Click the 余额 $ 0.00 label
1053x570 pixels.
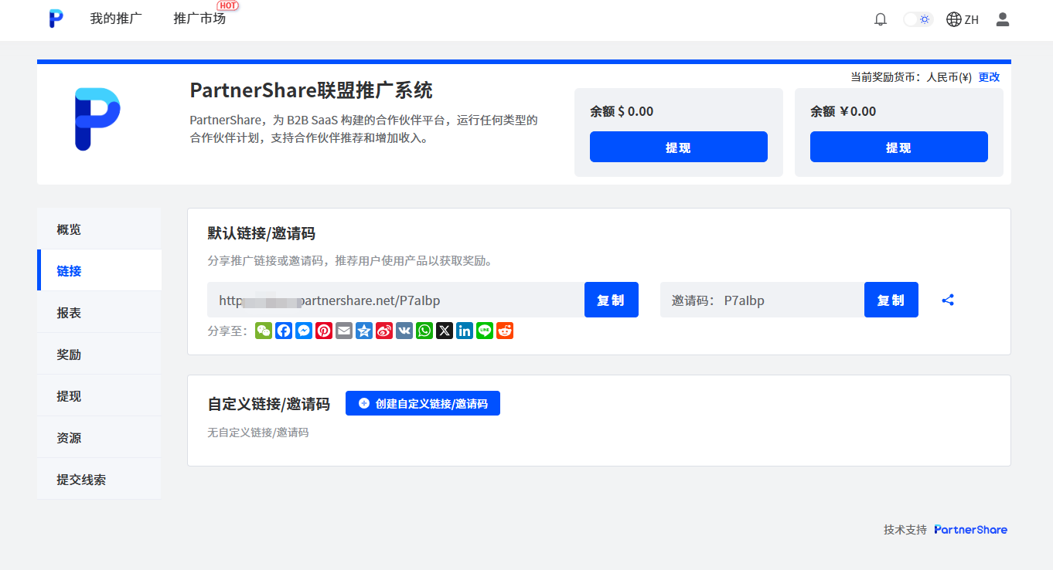(622, 111)
